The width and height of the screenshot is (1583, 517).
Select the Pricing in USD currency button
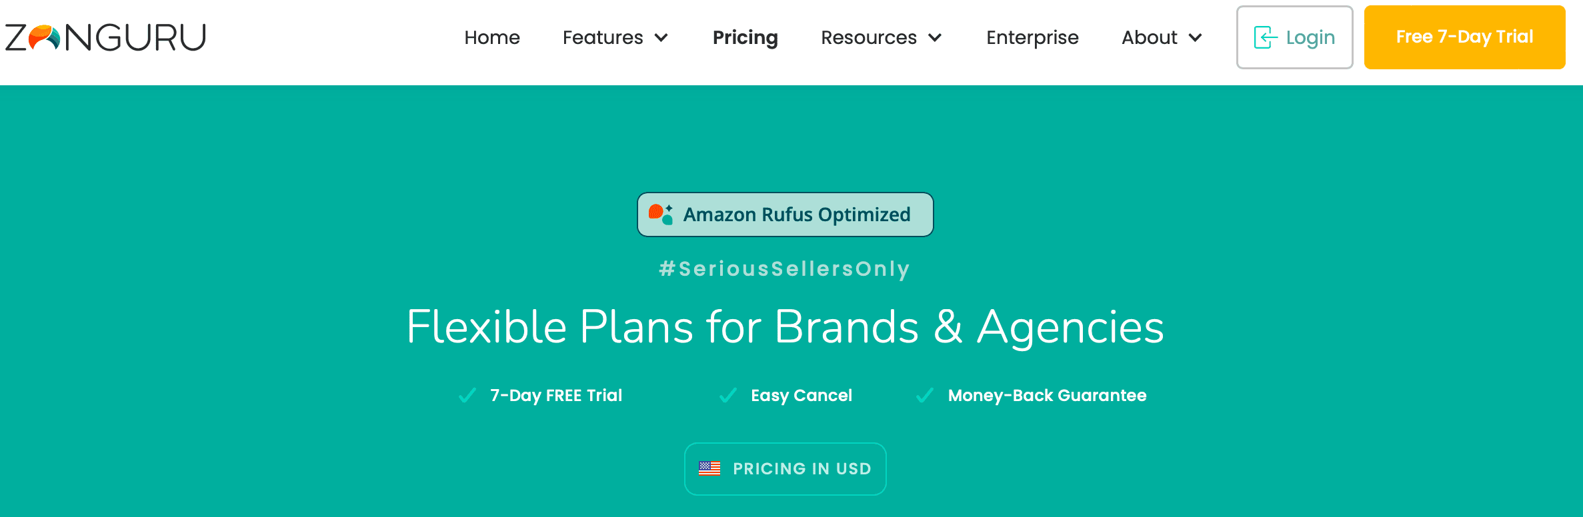785,469
